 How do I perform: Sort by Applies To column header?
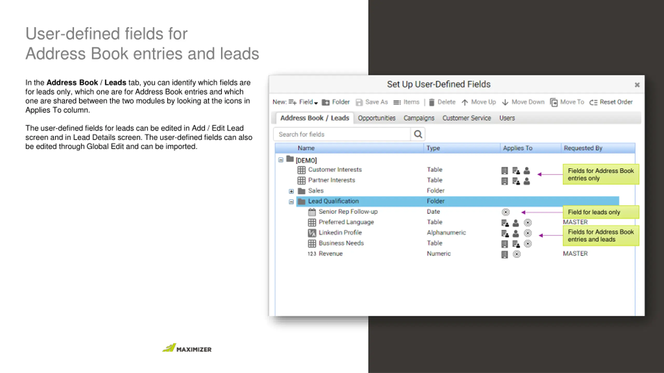[517, 148]
